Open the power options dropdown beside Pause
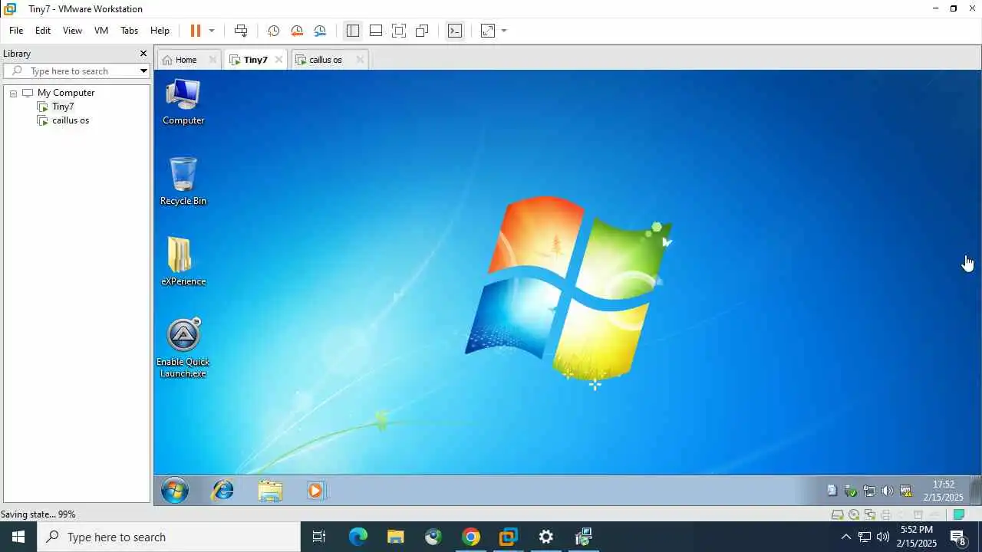Screen dimensions: 982x552 click(x=212, y=31)
